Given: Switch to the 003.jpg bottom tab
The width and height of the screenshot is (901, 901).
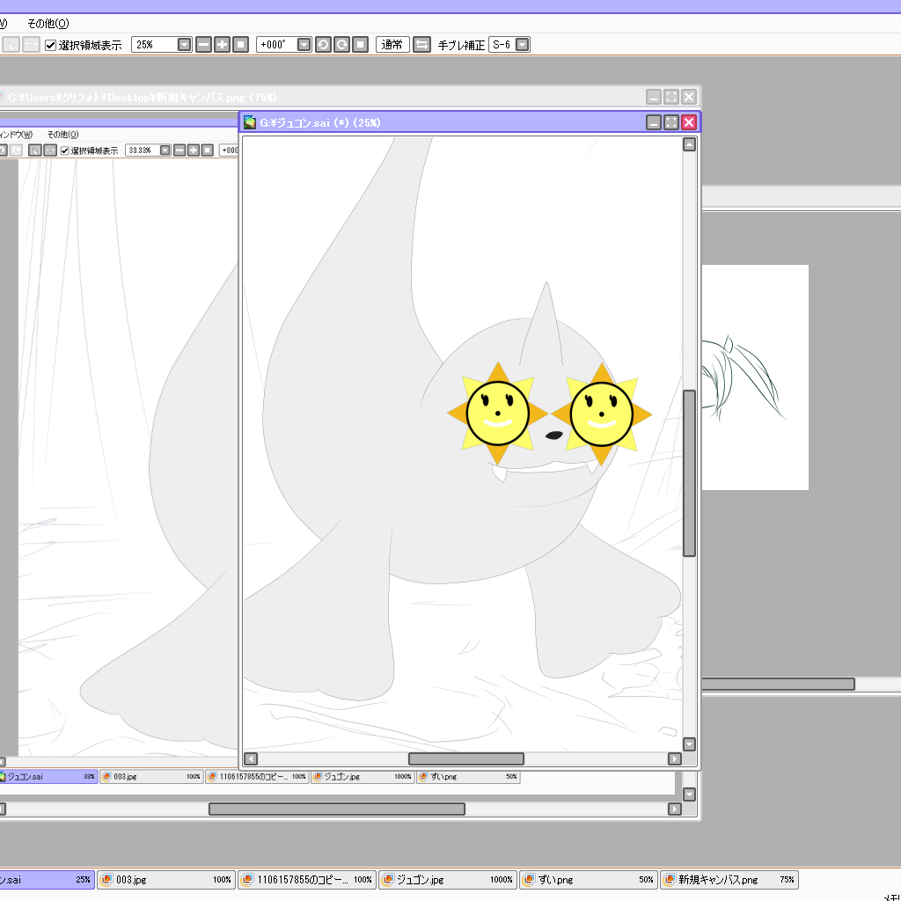Looking at the screenshot, I should point(166,880).
